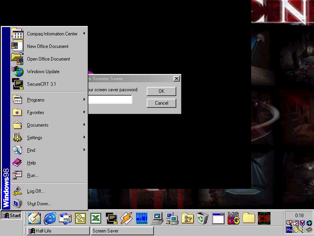Click OK in the Screen Saver dialog
Screen dimensions: 314x236
coord(161,91)
